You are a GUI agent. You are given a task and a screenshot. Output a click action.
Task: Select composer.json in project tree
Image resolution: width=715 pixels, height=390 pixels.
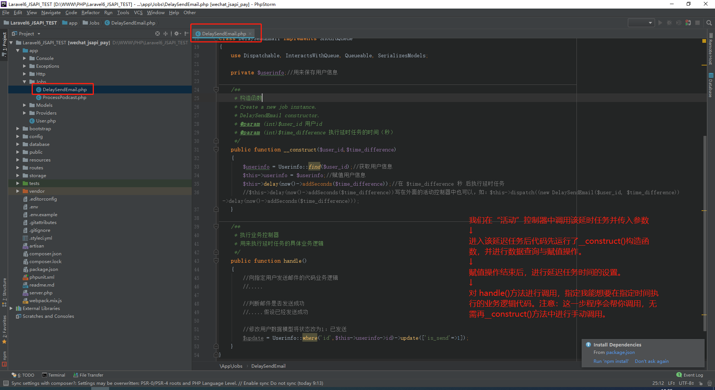pyautogui.click(x=45, y=254)
